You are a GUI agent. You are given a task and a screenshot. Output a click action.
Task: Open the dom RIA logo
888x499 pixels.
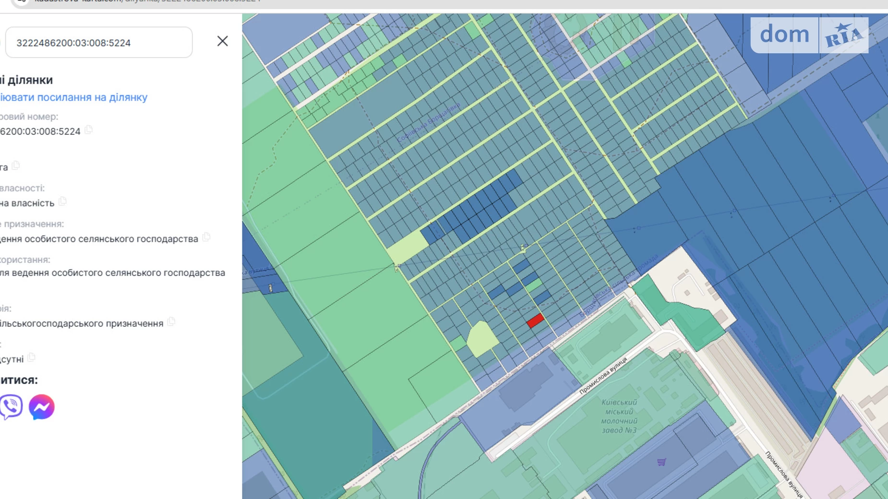(x=809, y=35)
